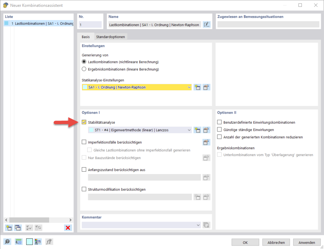Open the ST1 Eigenwertmethode dropdown
Screen dimensions: 324x249
coord(190,130)
